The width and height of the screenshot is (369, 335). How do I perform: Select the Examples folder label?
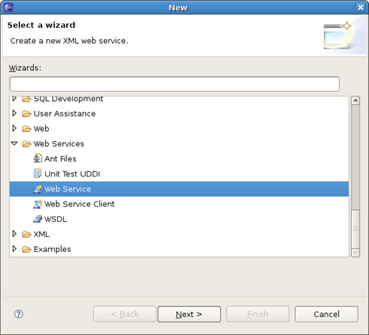(52, 250)
